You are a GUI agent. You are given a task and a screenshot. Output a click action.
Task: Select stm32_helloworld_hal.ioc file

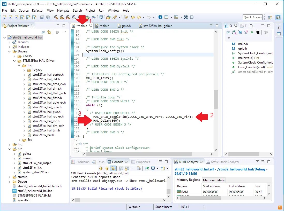pyautogui.click(x=35, y=191)
